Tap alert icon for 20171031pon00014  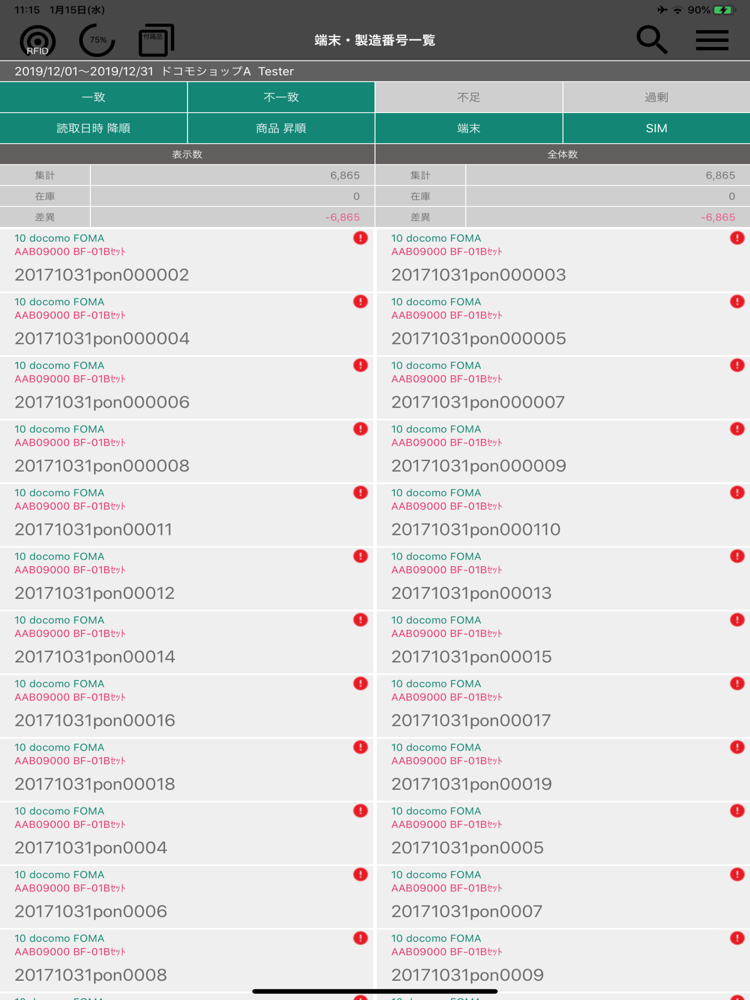pos(360,620)
